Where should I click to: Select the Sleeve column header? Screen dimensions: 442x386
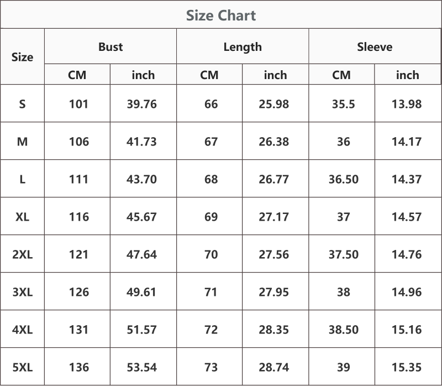tap(375, 46)
